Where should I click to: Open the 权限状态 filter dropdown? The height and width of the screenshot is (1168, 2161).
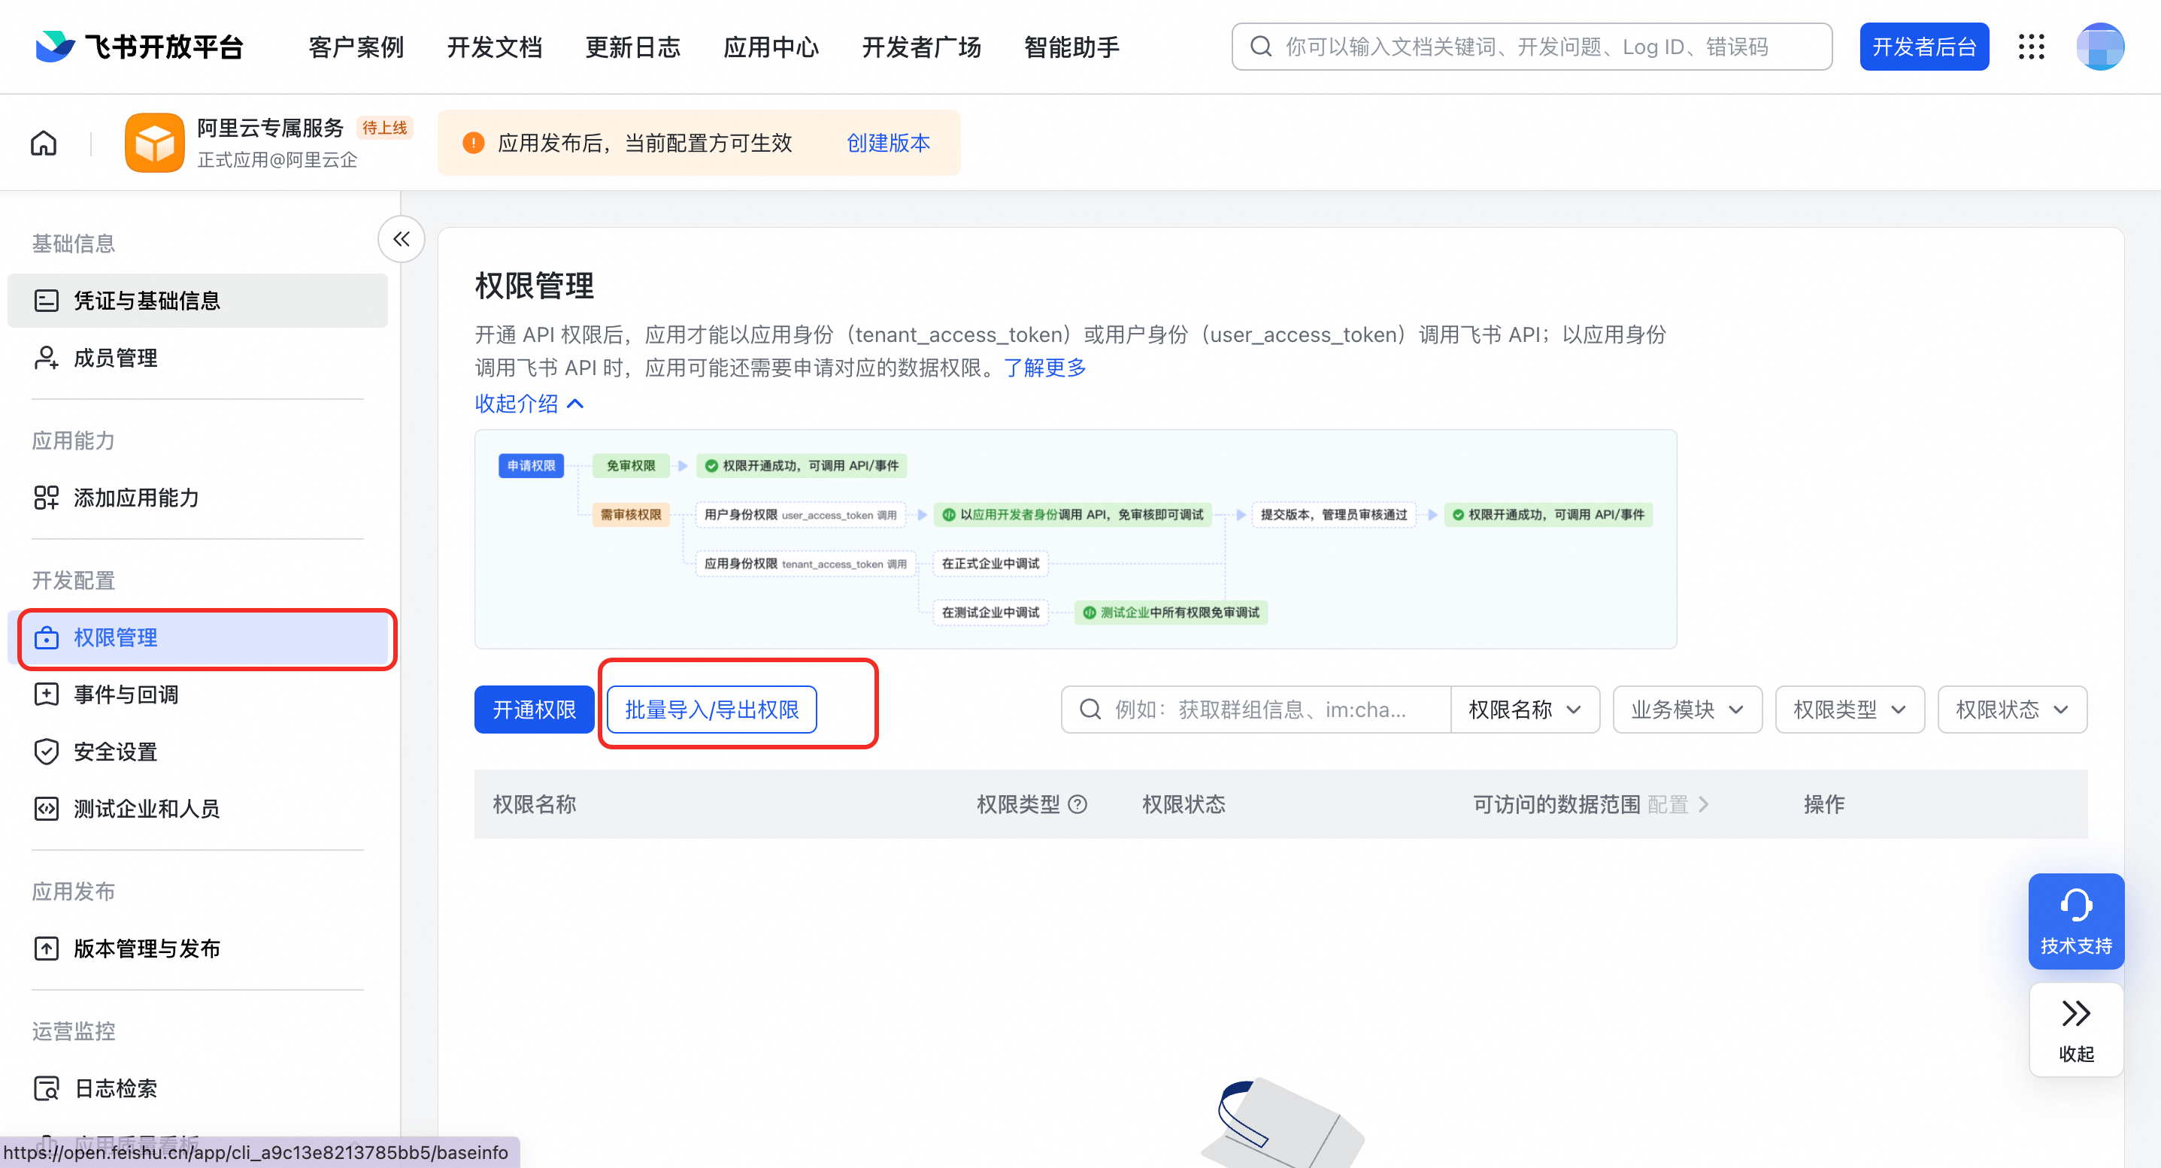[x=2011, y=710]
